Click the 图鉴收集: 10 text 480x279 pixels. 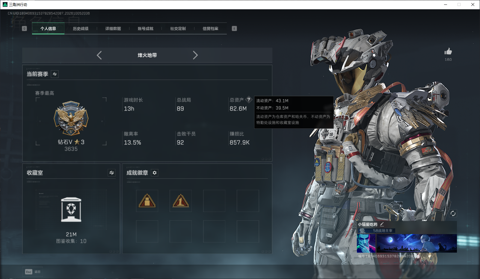pos(71,241)
